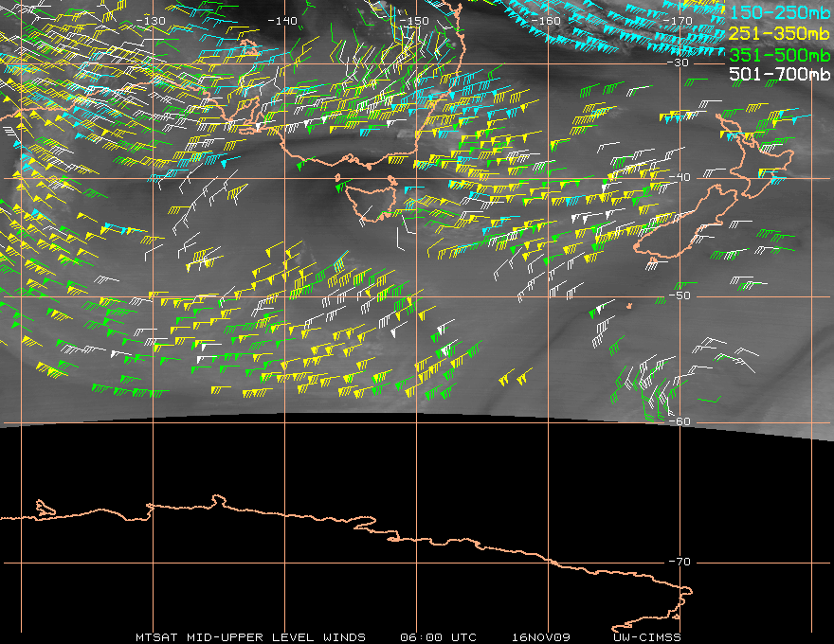This screenshot has height=644, width=834.
Task: Click the -60 latitude label
Action: 680,421
